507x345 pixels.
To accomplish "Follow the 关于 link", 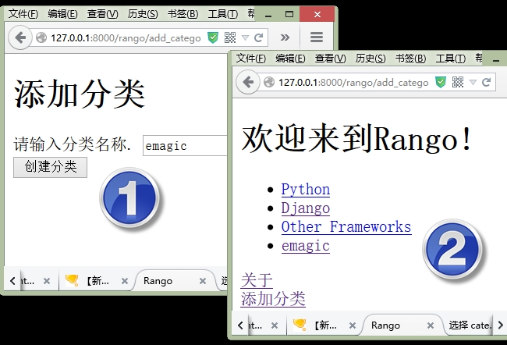I will pyautogui.click(x=257, y=280).
